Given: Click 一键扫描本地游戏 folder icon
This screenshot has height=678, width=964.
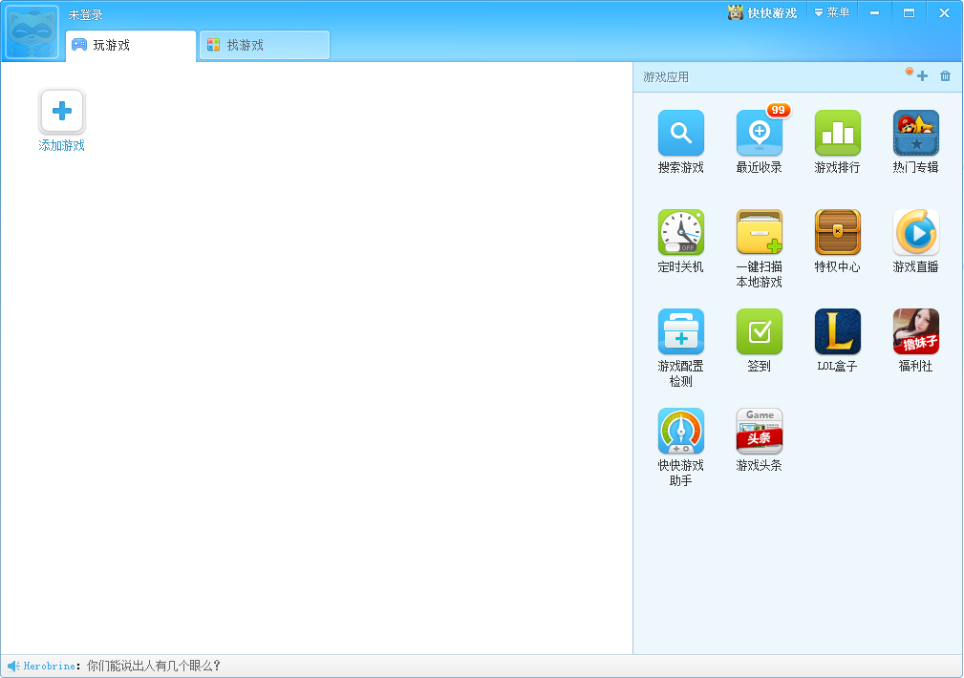Looking at the screenshot, I should (x=760, y=232).
